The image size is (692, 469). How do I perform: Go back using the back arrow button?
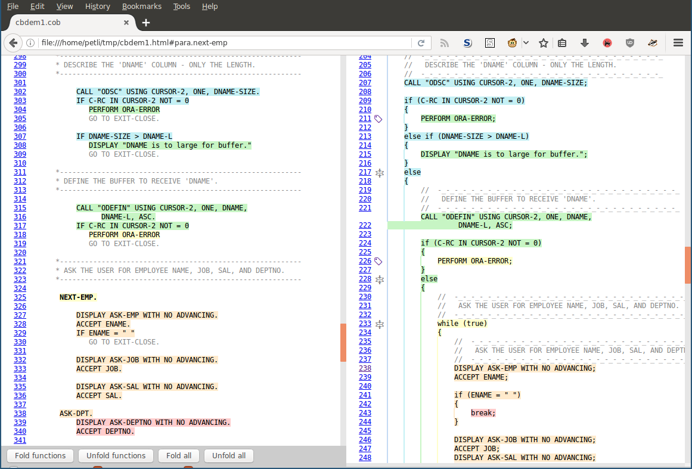coord(13,43)
